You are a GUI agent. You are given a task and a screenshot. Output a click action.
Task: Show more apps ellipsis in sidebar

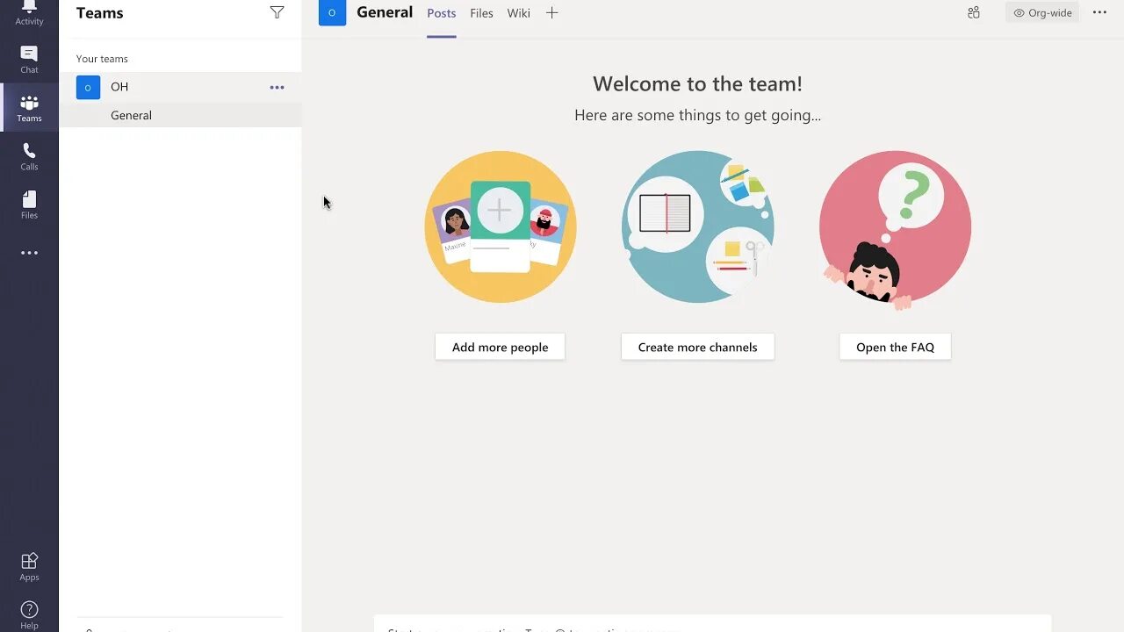pos(29,253)
